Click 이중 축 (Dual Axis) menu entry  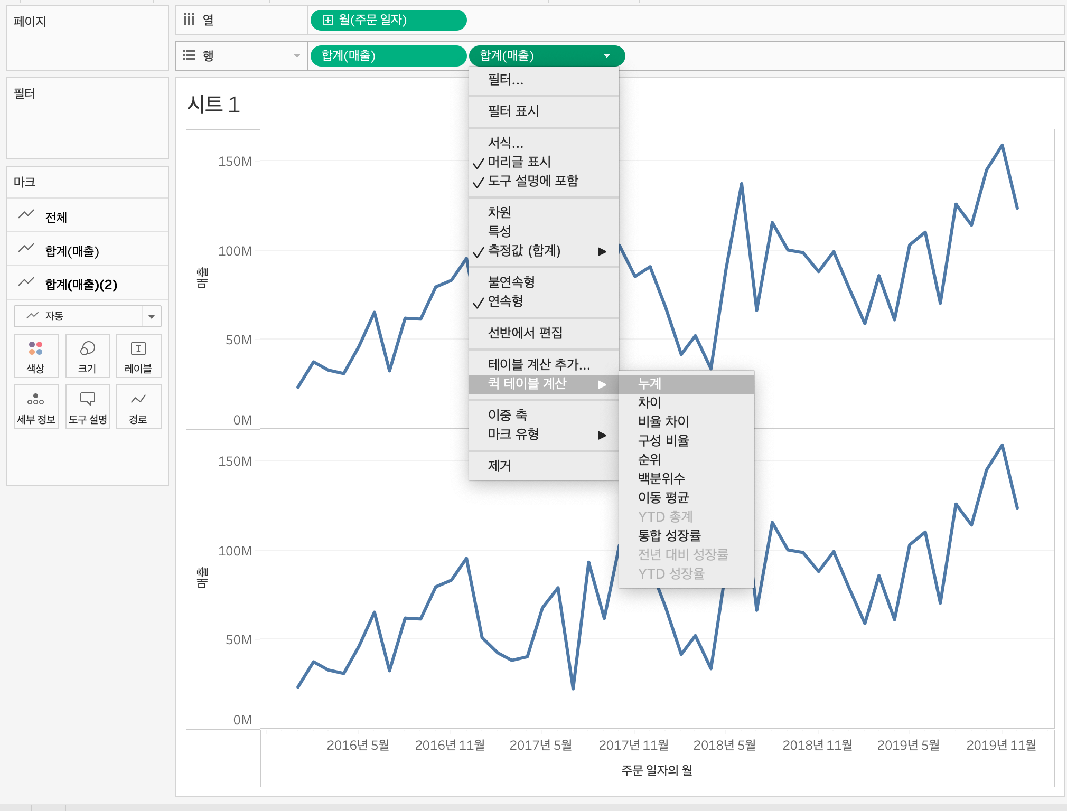507,415
